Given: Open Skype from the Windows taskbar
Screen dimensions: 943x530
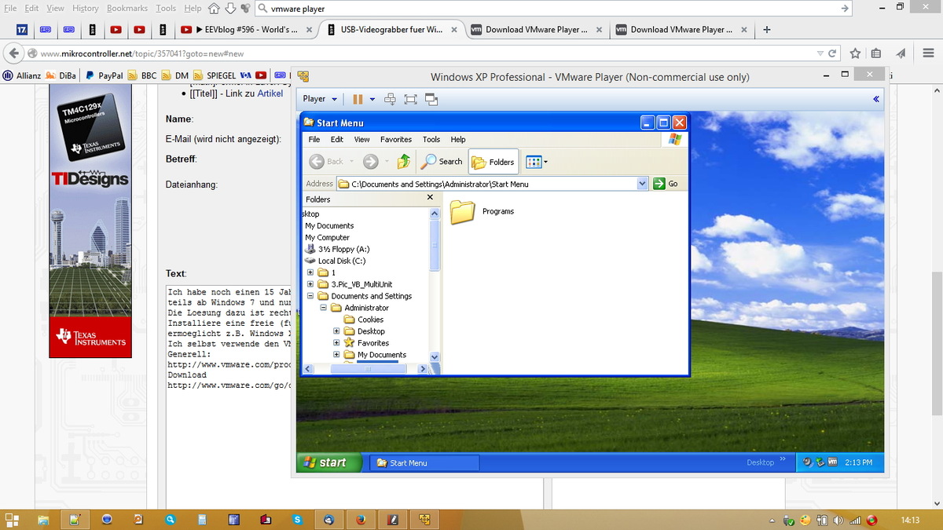Looking at the screenshot, I should [x=297, y=519].
